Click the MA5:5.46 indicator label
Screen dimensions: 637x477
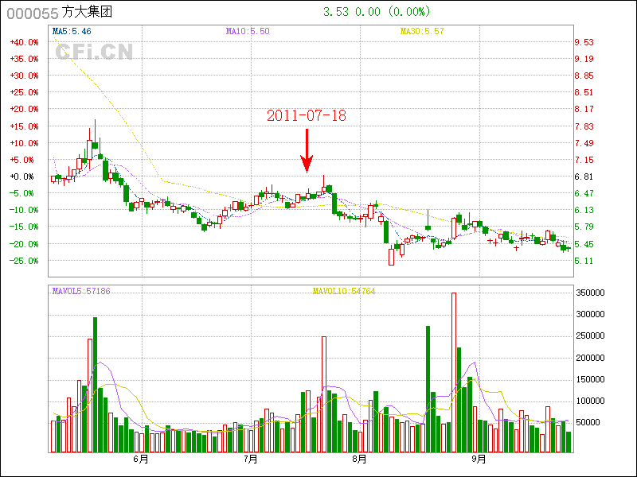pyautogui.click(x=72, y=31)
